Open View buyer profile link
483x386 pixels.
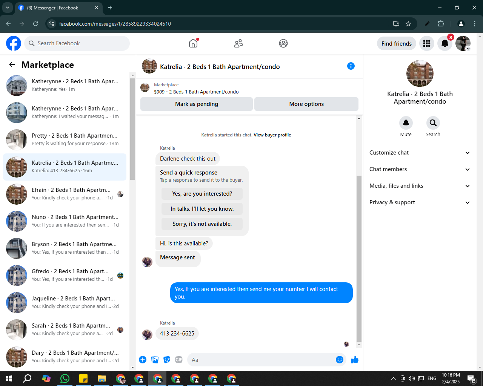coord(272,135)
